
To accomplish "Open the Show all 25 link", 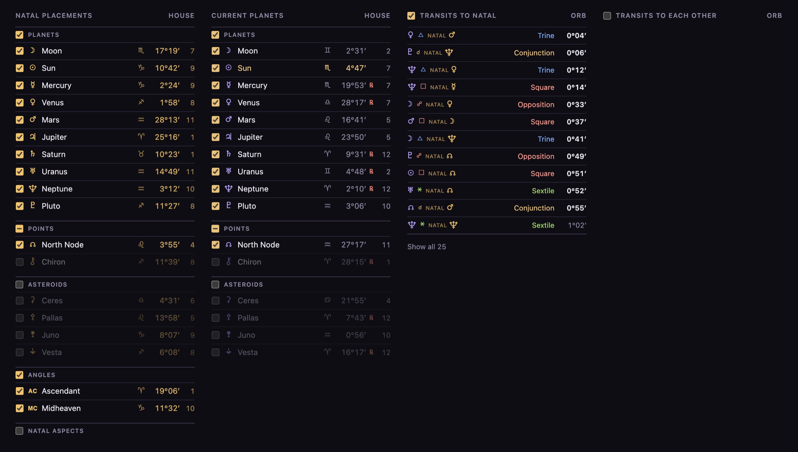I will (427, 247).
